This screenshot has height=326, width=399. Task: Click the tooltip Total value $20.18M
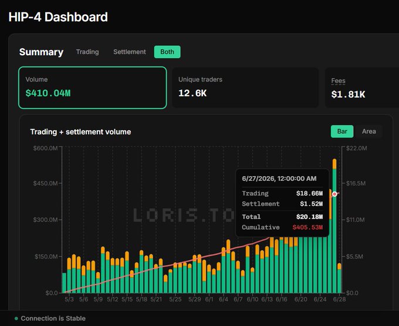point(309,217)
